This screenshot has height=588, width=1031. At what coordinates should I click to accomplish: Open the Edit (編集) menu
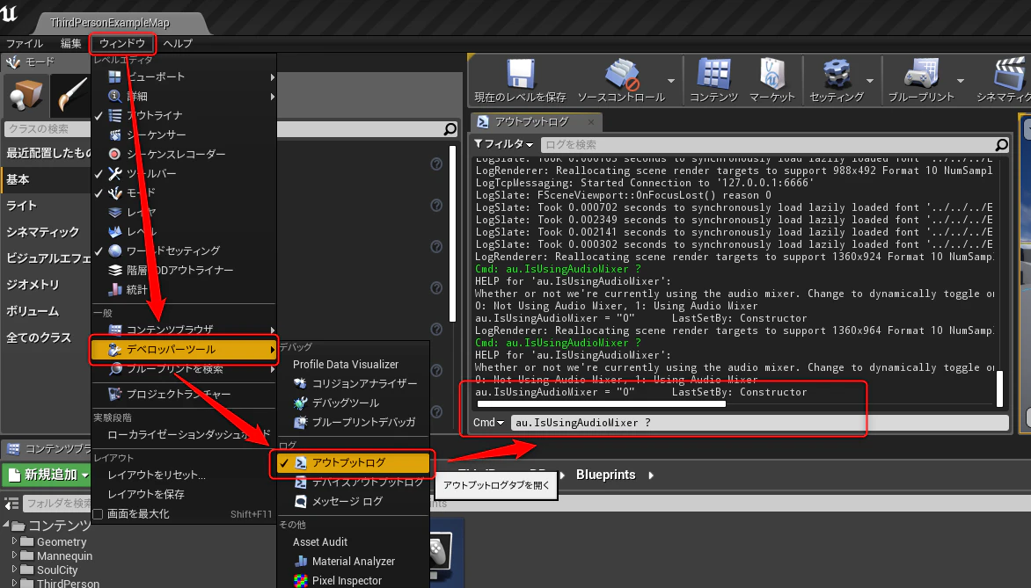(71, 43)
